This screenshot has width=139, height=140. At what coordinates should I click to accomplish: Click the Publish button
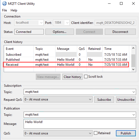pos(126,133)
